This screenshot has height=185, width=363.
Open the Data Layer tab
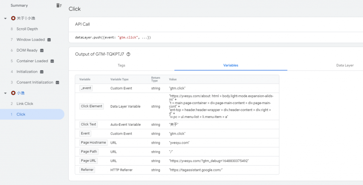(x=345, y=65)
